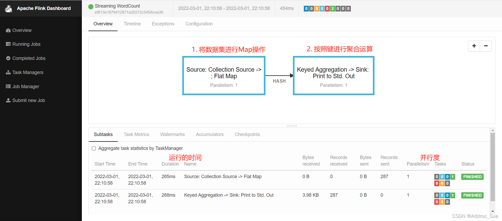
Task: Click the Apache Flink squirrel logo
Action: coord(9,9)
